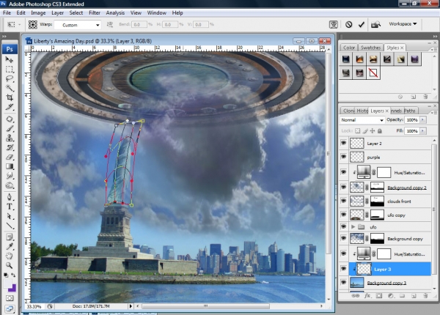
Task: Open the Analysis menu
Action: point(115,13)
